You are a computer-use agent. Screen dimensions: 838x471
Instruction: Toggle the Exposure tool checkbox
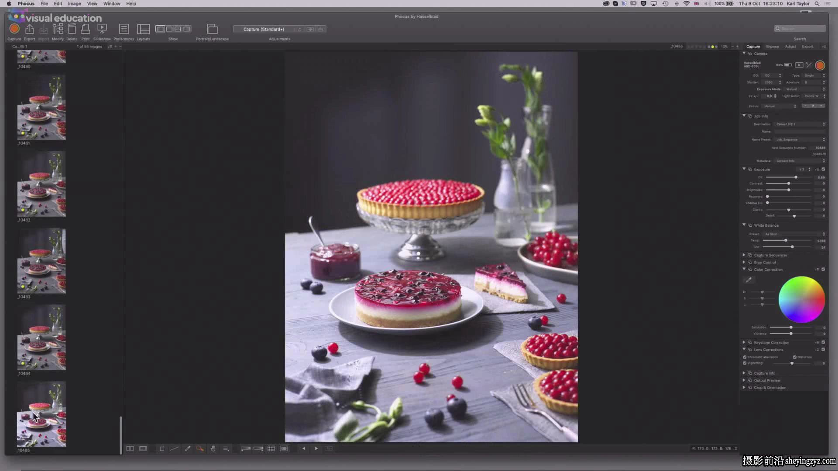click(x=824, y=169)
